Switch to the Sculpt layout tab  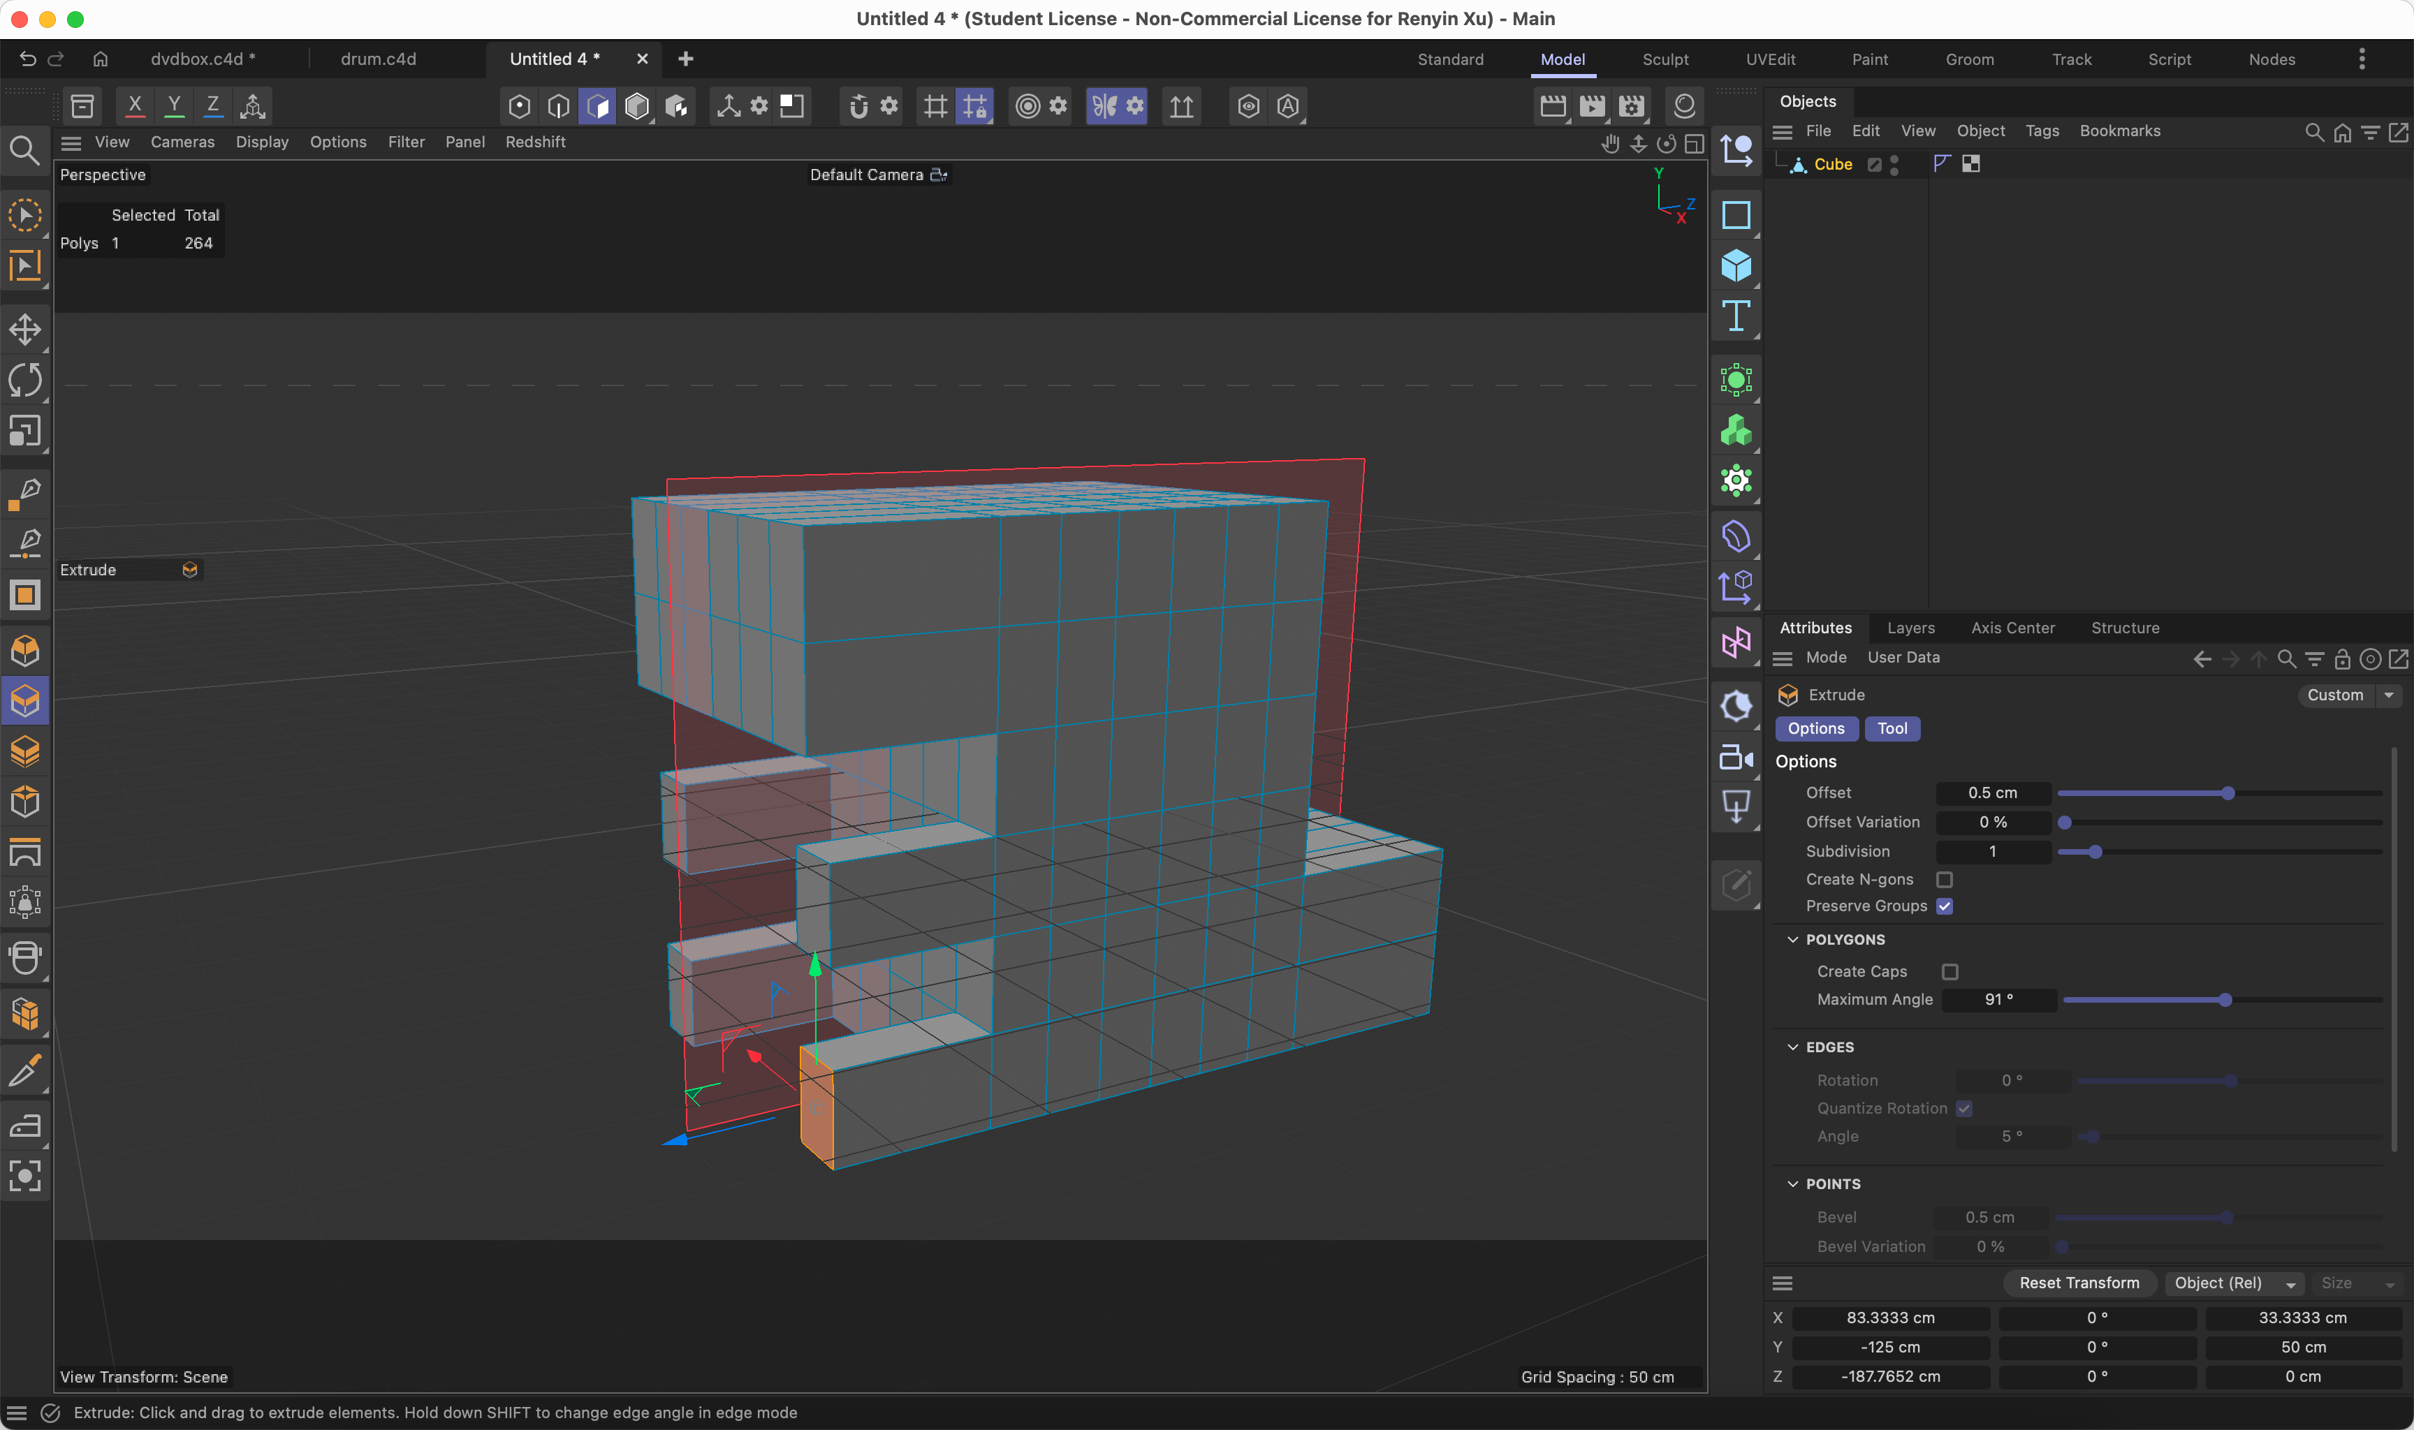(x=1665, y=59)
